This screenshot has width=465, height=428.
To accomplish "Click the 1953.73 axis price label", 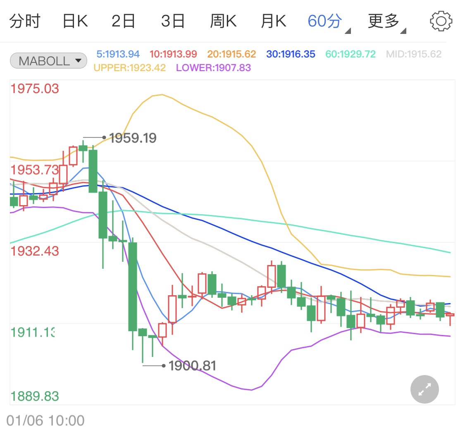I will [x=35, y=170].
